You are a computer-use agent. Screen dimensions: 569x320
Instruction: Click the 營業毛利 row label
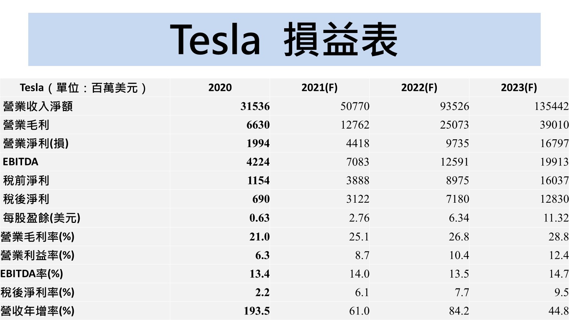point(26,125)
